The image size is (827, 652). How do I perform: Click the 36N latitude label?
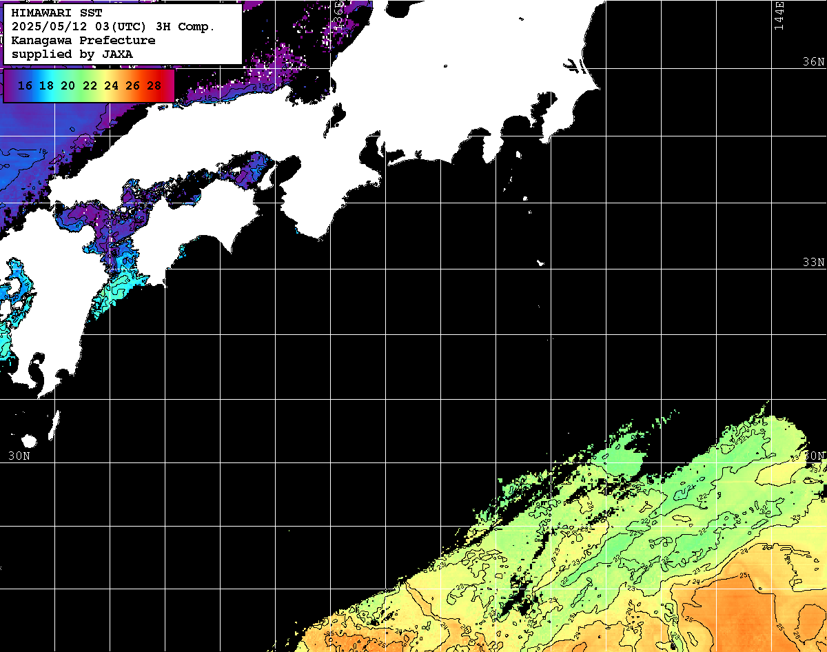tap(813, 62)
